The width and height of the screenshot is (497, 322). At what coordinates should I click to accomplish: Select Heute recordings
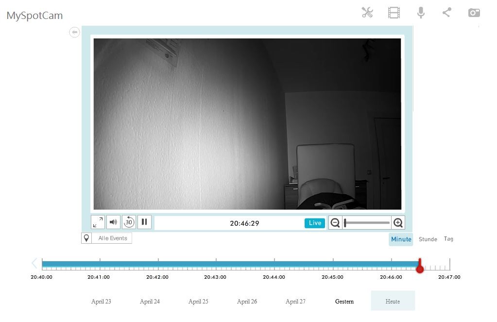pyautogui.click(x=393, y=301)
